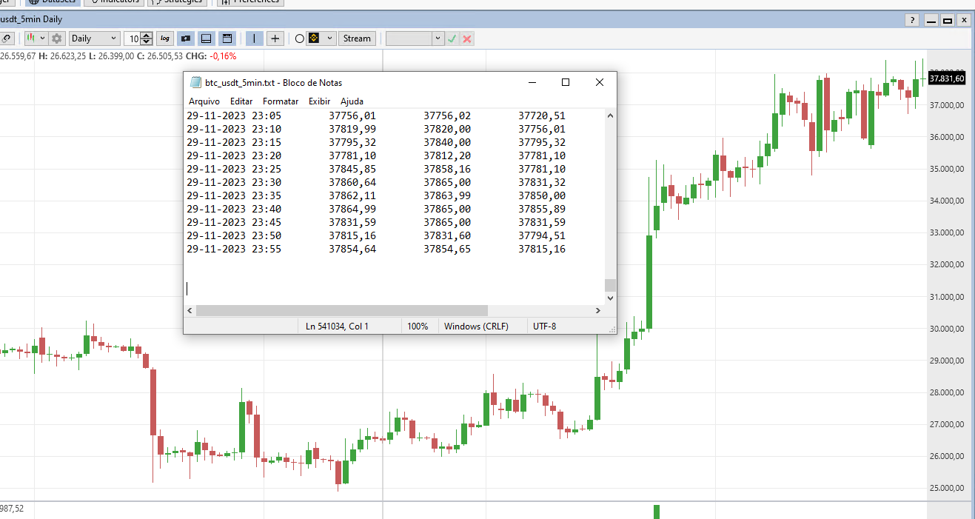Screen dimensions: 975x519
Task: Click the red X cancel icon
Action: click(467, 38)
